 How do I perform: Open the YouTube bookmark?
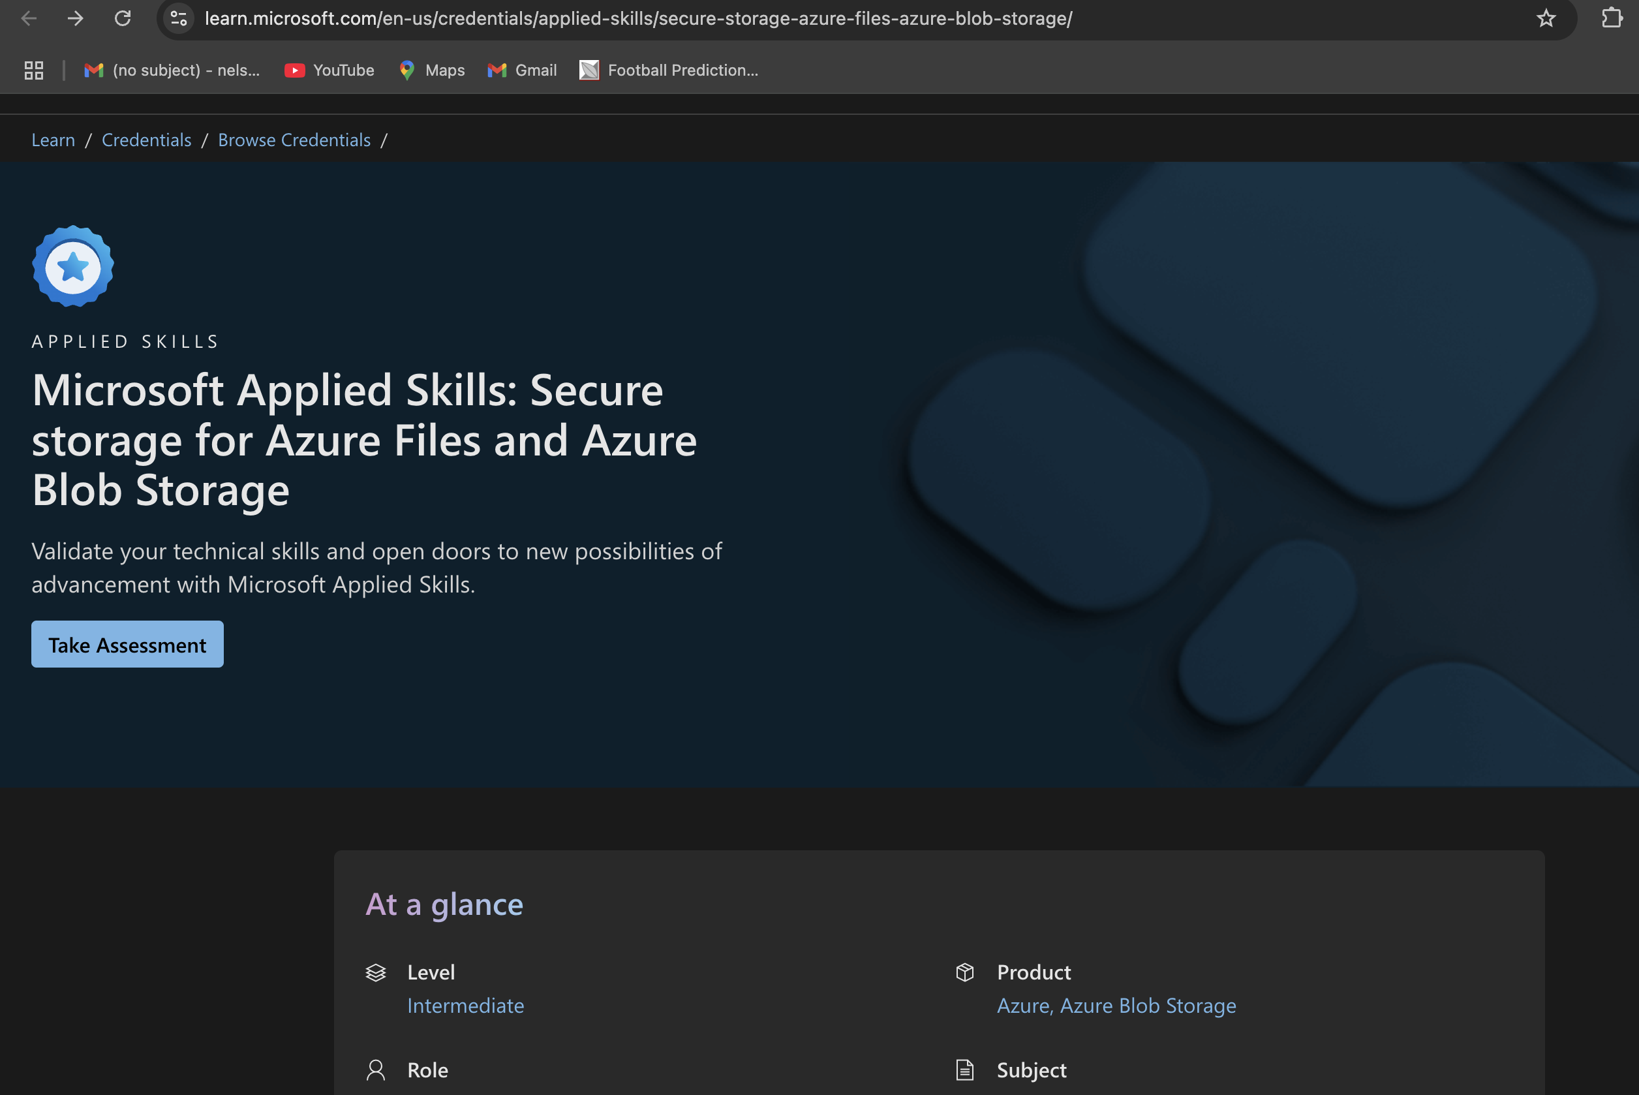tap(329, 70)
